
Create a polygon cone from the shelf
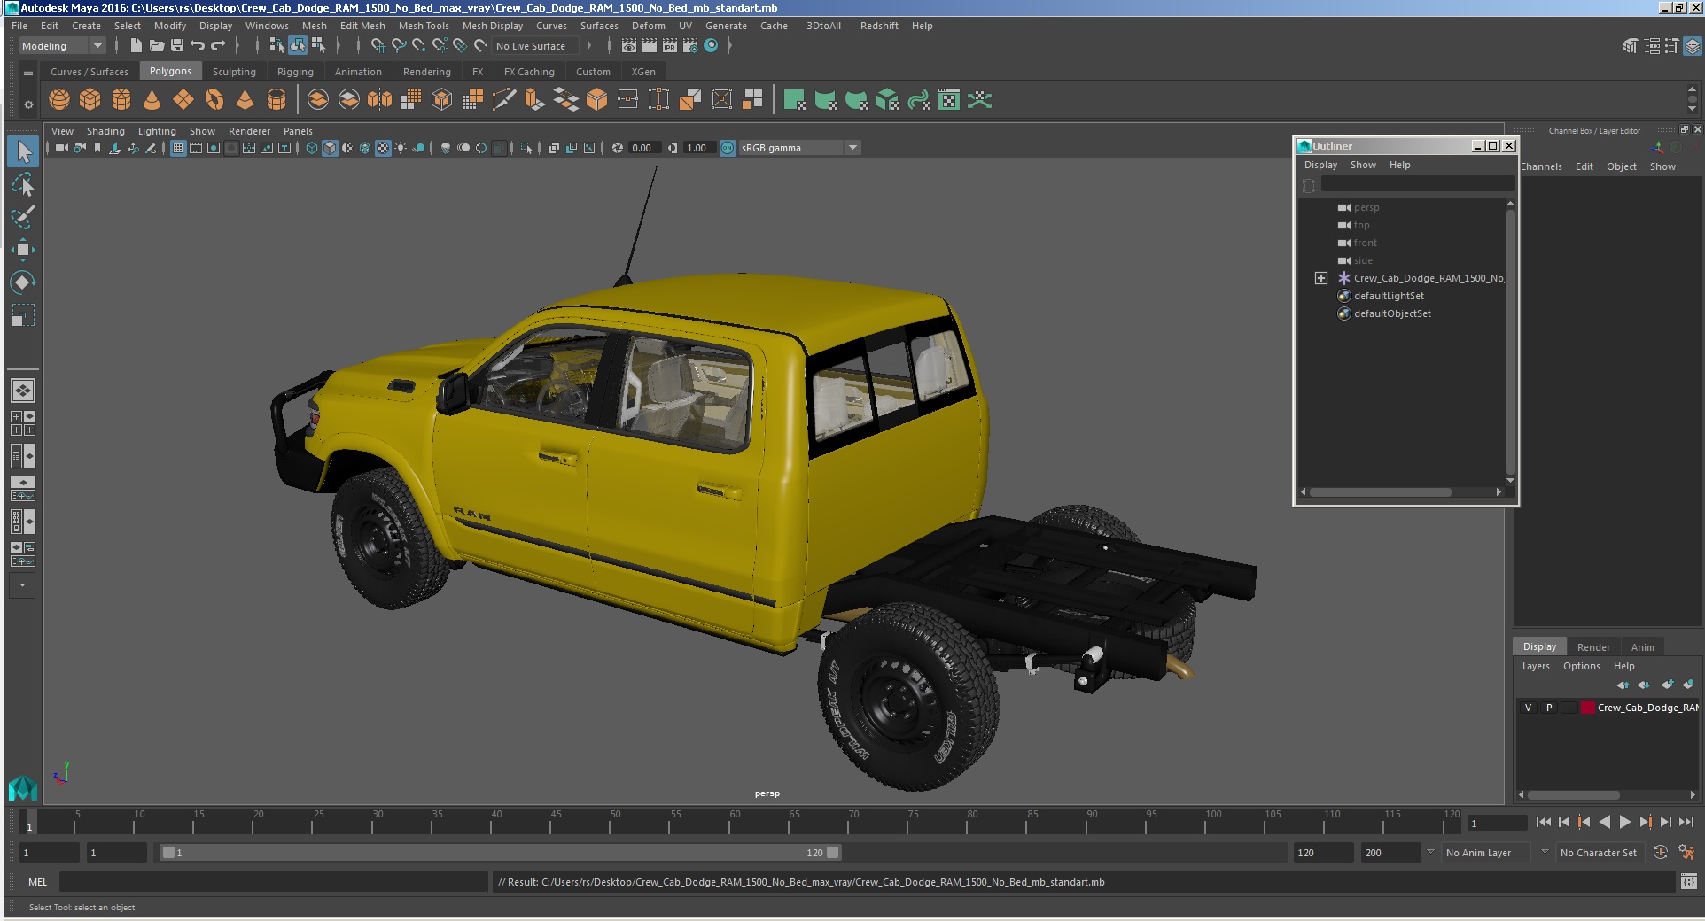point(152,100)
